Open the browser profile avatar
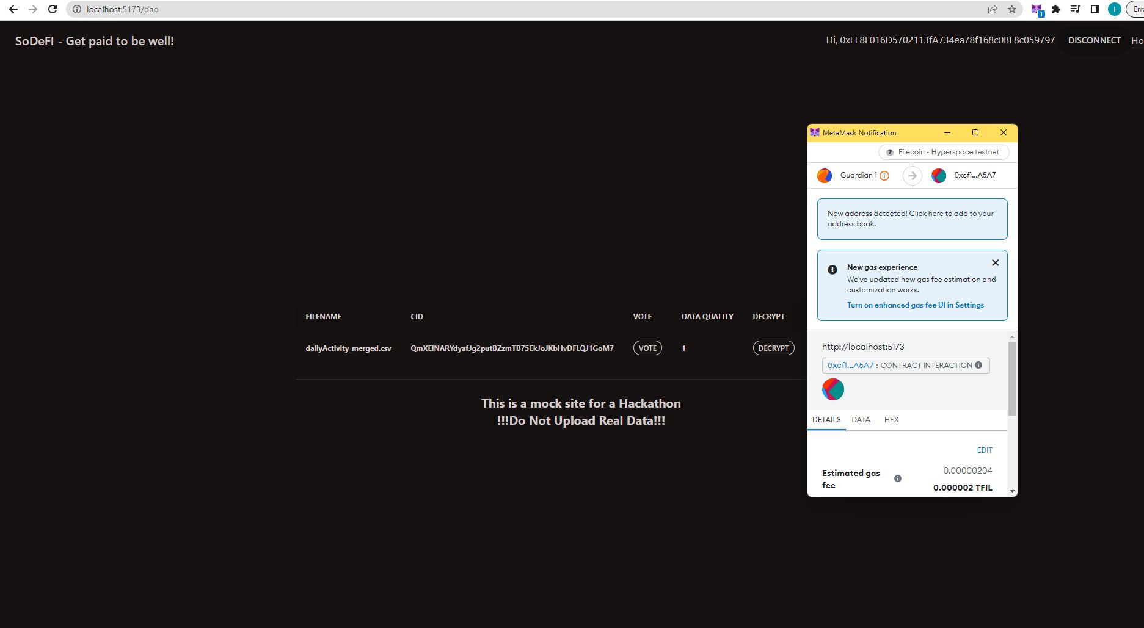This screenshot has height=628, width=1144. pyautogui.click(x=1115, y=9)
